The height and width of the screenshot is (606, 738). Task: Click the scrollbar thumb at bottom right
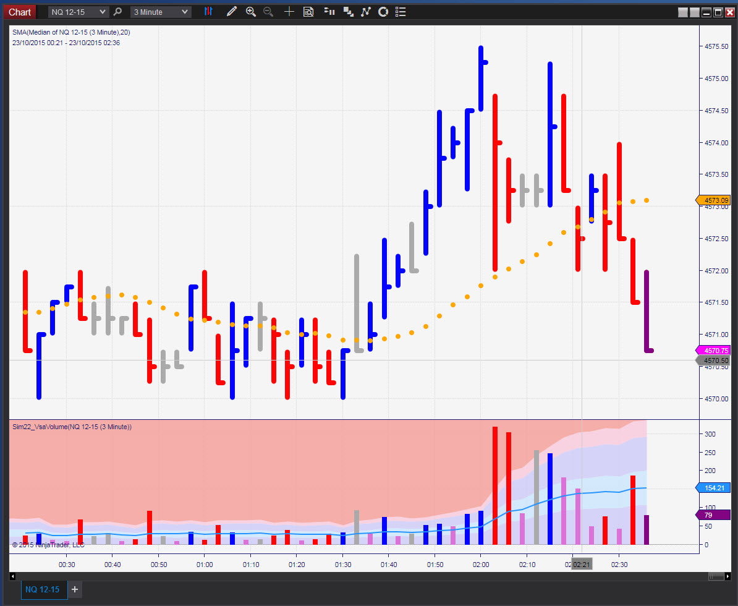716,576
